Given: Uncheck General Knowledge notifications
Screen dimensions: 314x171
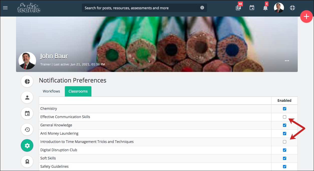Looking at the screenshot, I should 284,125.
